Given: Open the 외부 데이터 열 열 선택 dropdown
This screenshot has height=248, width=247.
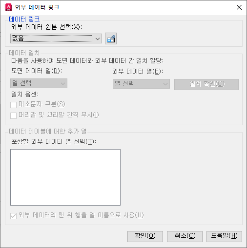Looking at the screenshot, I should [x=141, y=84].
